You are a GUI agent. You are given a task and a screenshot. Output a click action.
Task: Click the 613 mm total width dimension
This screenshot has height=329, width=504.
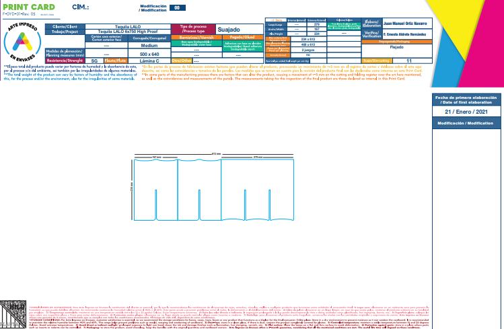pyautogui.click(x=216, y=154)
